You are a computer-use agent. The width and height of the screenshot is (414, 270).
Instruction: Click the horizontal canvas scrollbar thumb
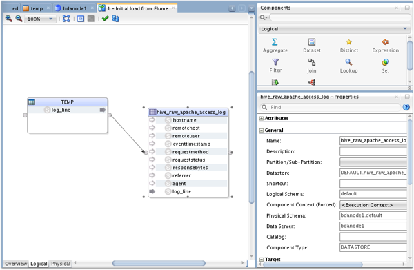point(159,263)
